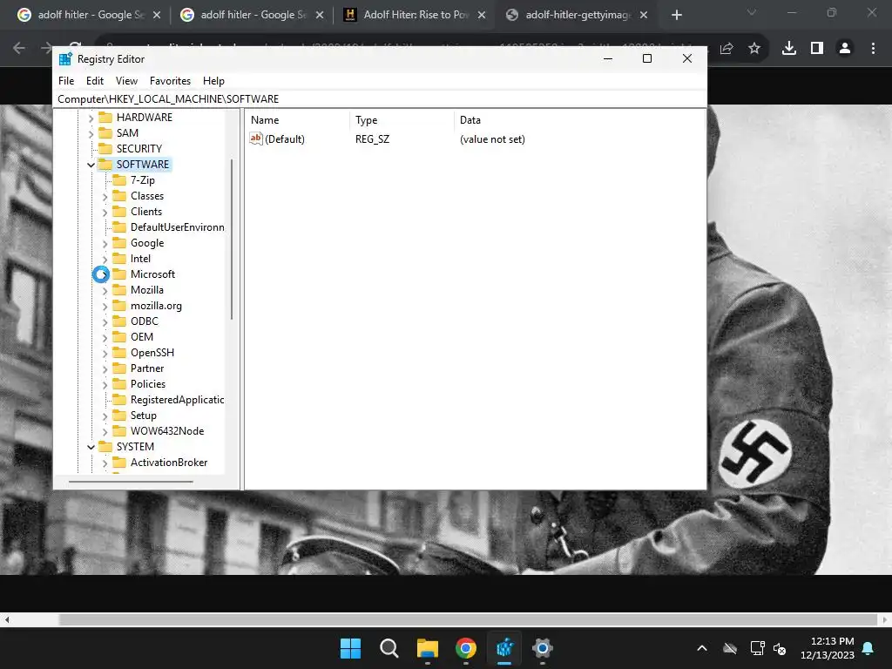Screen dimensions: 892x669
Task: Open the Chrome profile icon
Action: pyautogui.click(x=845, y=49)
